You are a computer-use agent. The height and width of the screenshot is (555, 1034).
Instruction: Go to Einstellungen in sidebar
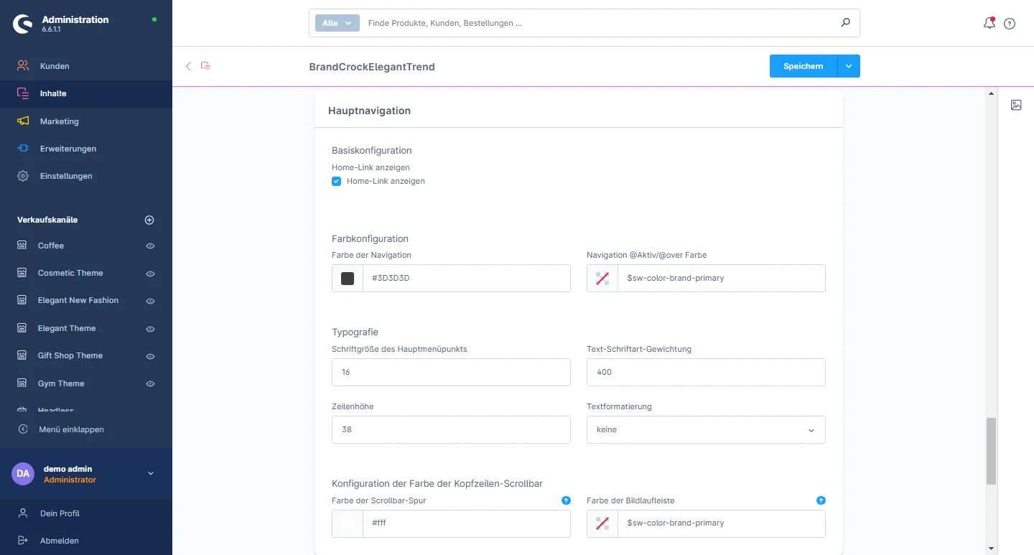tap(66, 176)
